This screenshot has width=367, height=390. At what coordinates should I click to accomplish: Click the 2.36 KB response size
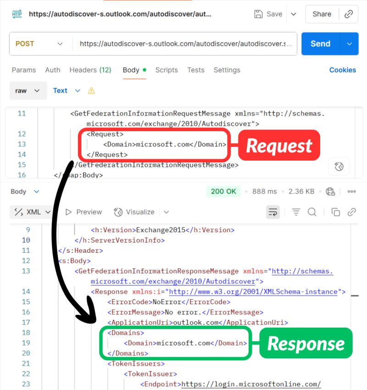(x=301, y=191)
